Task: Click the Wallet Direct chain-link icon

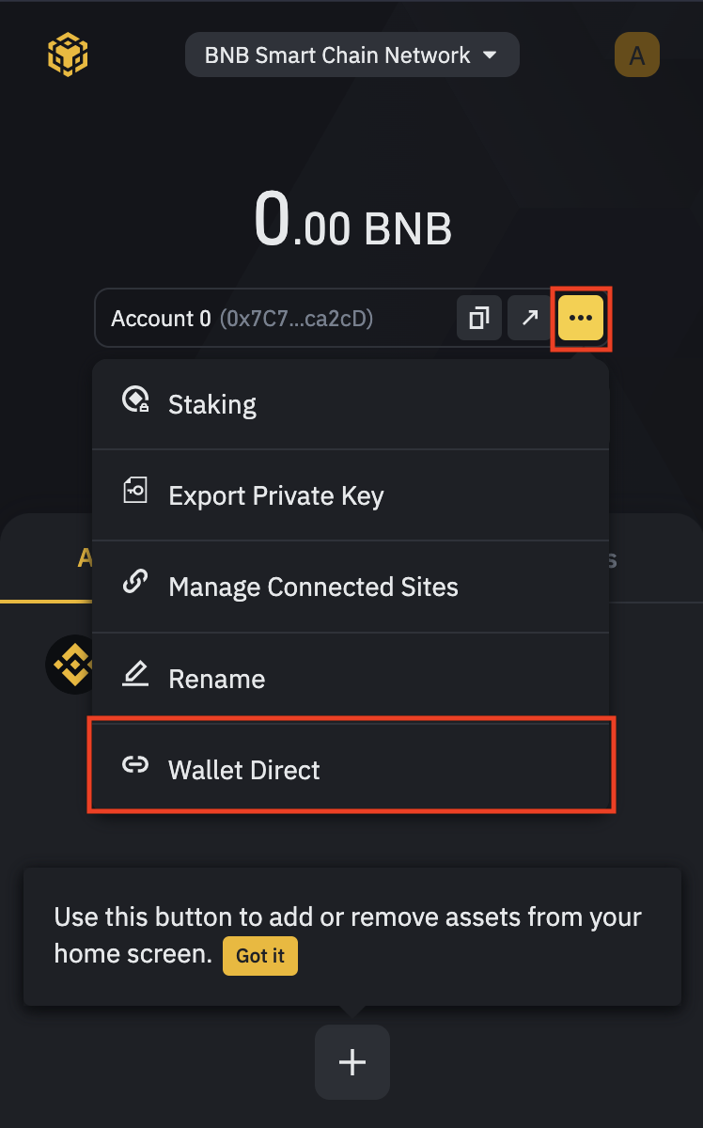Action: [x=136, y=764]
